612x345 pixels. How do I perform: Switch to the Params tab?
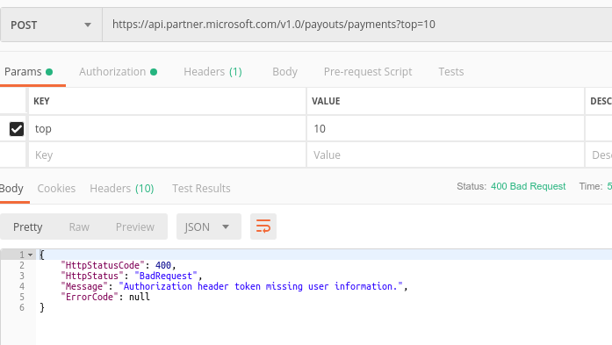(28, 72)
